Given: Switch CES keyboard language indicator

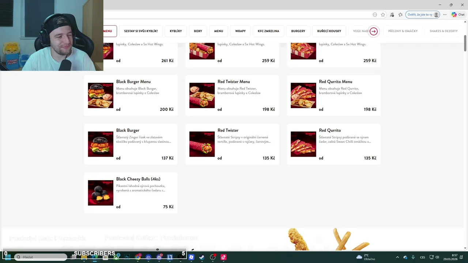Looking at the screenshot, I should 423,257.
